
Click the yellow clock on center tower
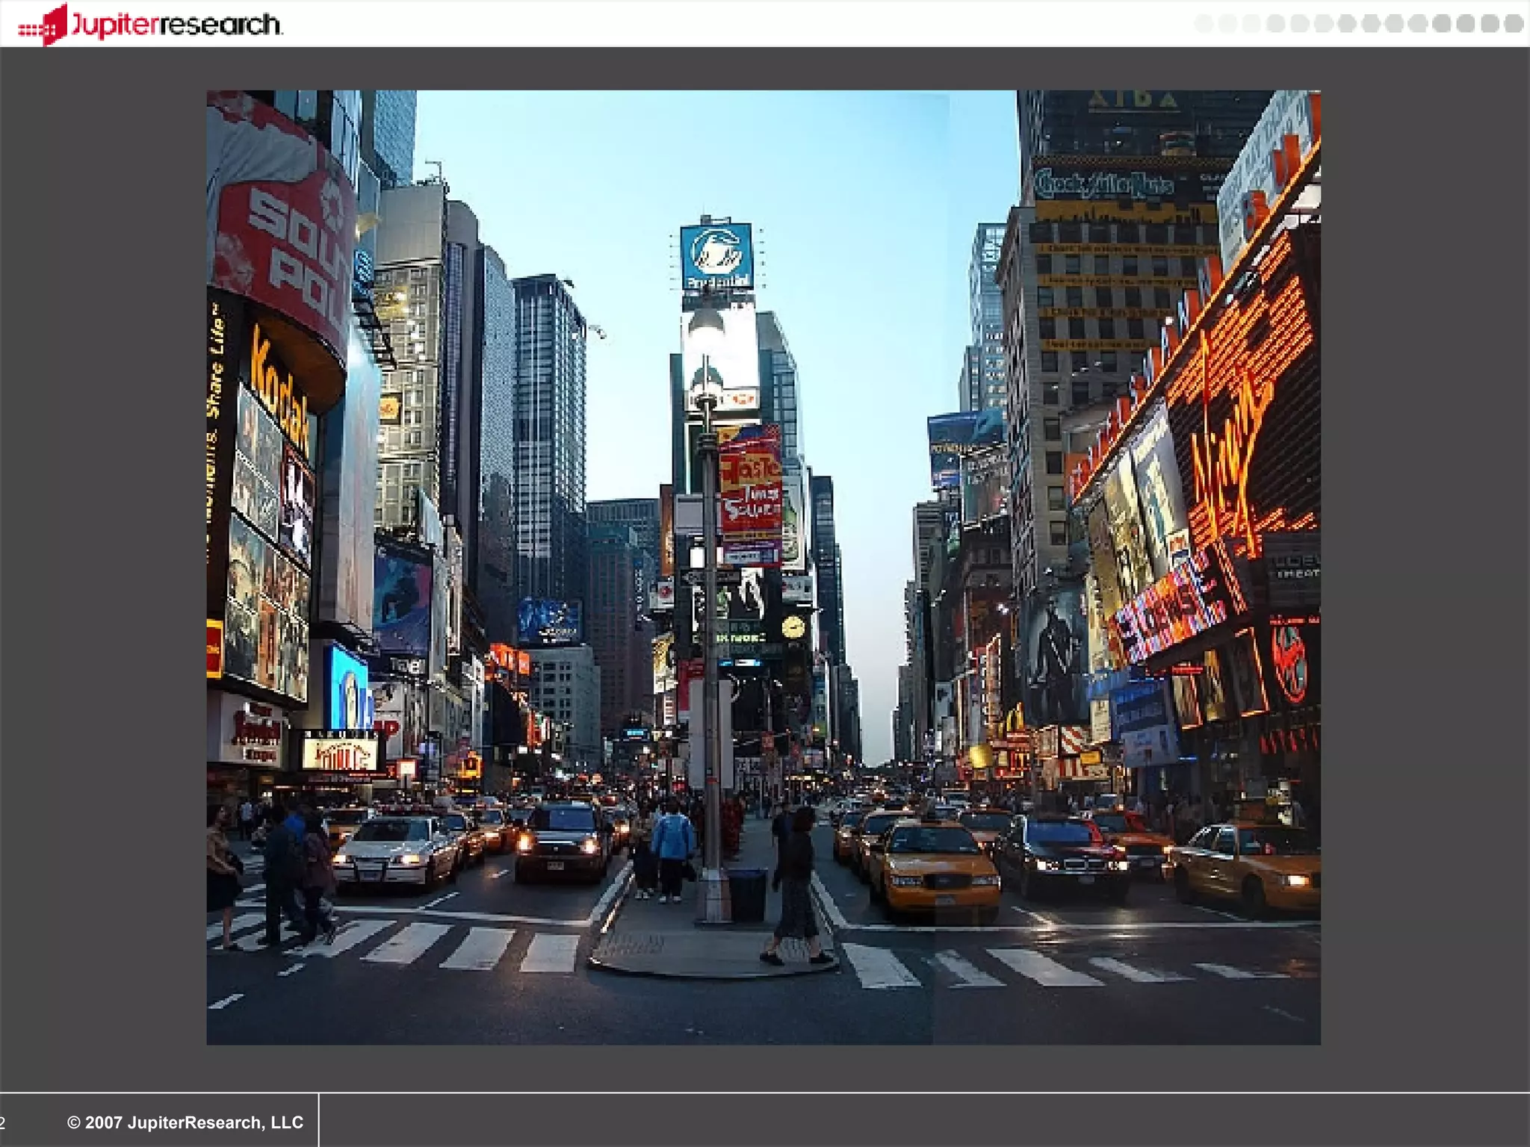tap(793, 626)
